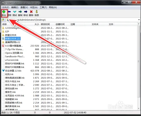Image resolution: width=141 pixels, height=116 pixels.
Task: Click the Delete (删除) red X icon
Action: point(31,12)
